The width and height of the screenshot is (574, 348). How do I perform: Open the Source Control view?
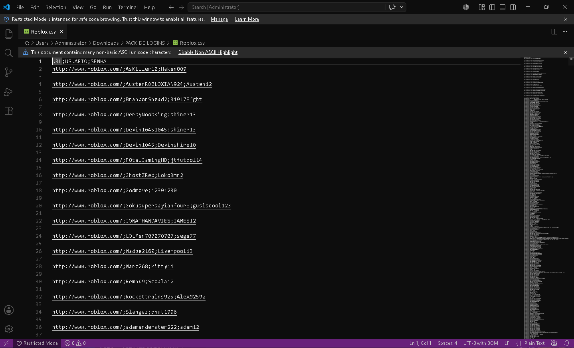(8, 72)
